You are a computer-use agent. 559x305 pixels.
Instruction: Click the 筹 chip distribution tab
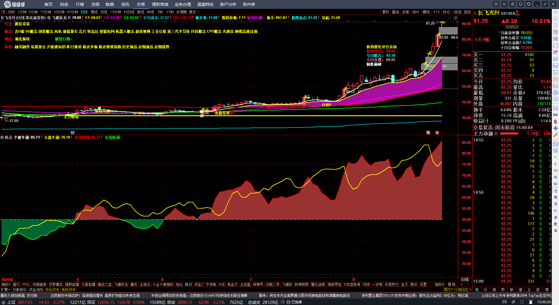pyautogui.click(x=547, y=290)
